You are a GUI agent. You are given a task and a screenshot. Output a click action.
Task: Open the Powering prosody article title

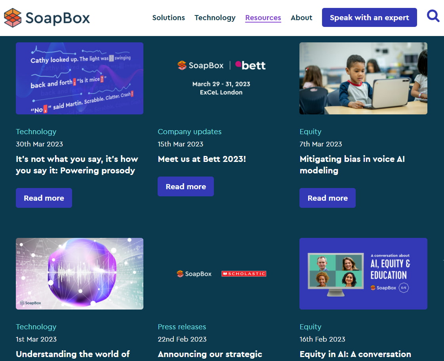pyautogui.click(x=77, y=165)
